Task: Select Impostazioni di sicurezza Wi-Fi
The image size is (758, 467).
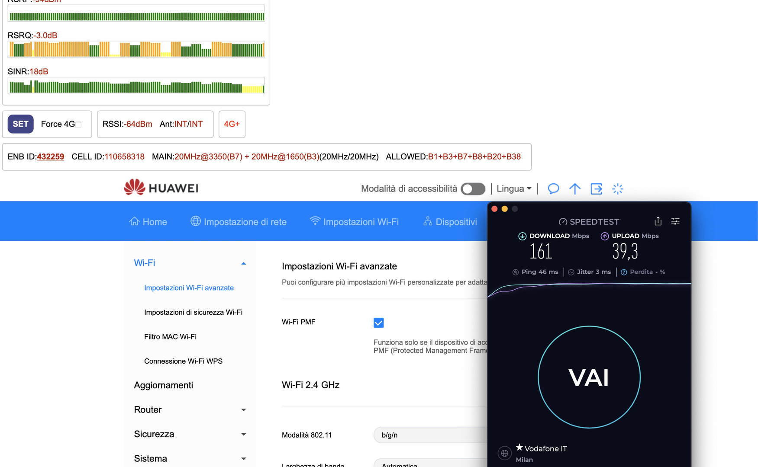Action: pyautogui.click(x=193, y=312)
